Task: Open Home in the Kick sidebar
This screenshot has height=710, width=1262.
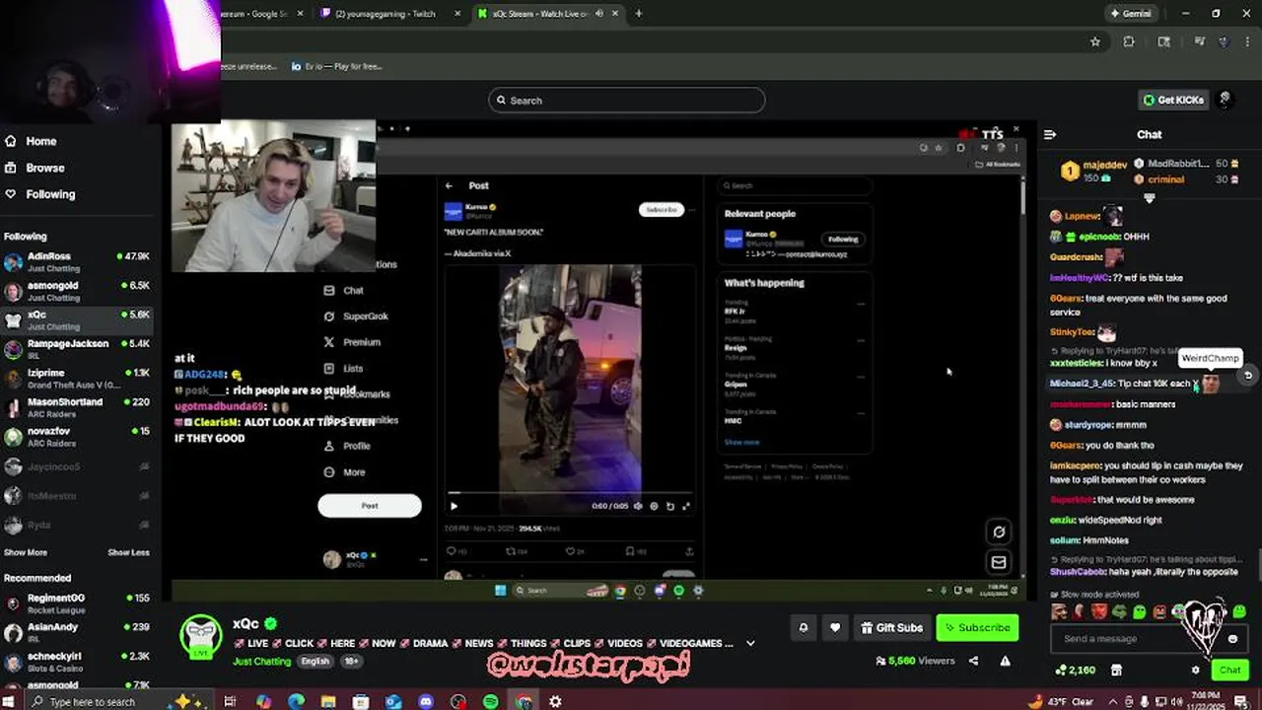Action: [32, 141]
